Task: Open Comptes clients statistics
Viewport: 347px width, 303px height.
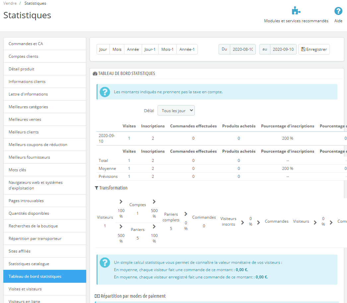Action: (45, 56)
